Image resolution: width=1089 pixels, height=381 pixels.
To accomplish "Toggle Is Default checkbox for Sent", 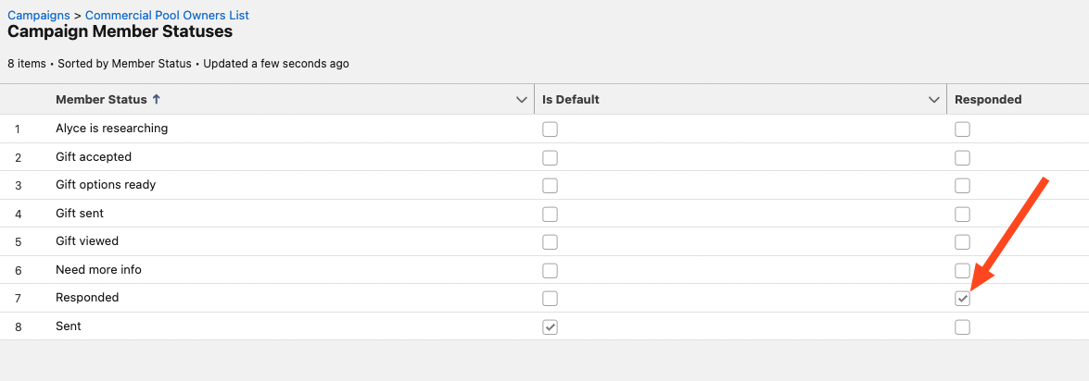I will (550, 327).
